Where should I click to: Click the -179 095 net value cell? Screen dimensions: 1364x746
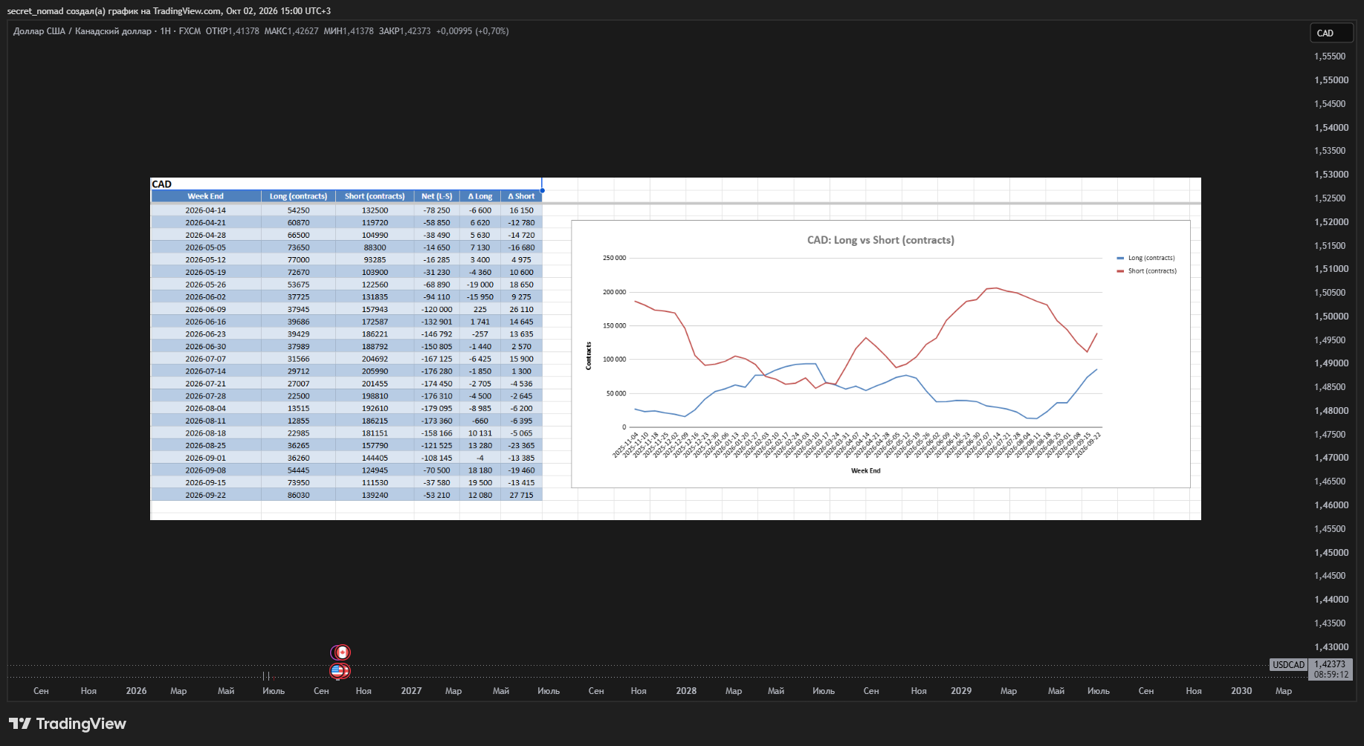(437, 409)
